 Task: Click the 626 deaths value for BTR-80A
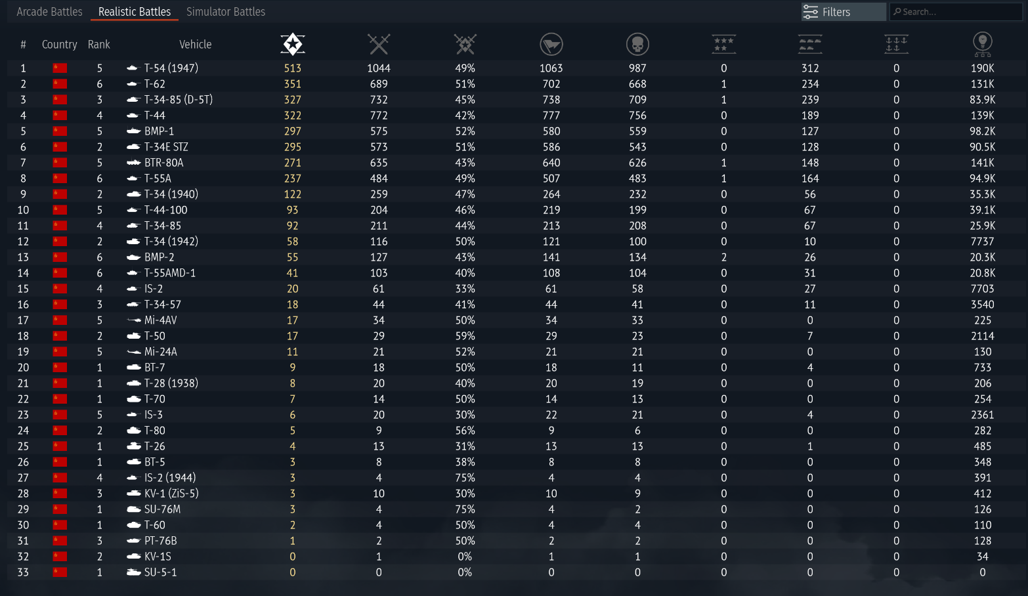(x=637, y=163)
